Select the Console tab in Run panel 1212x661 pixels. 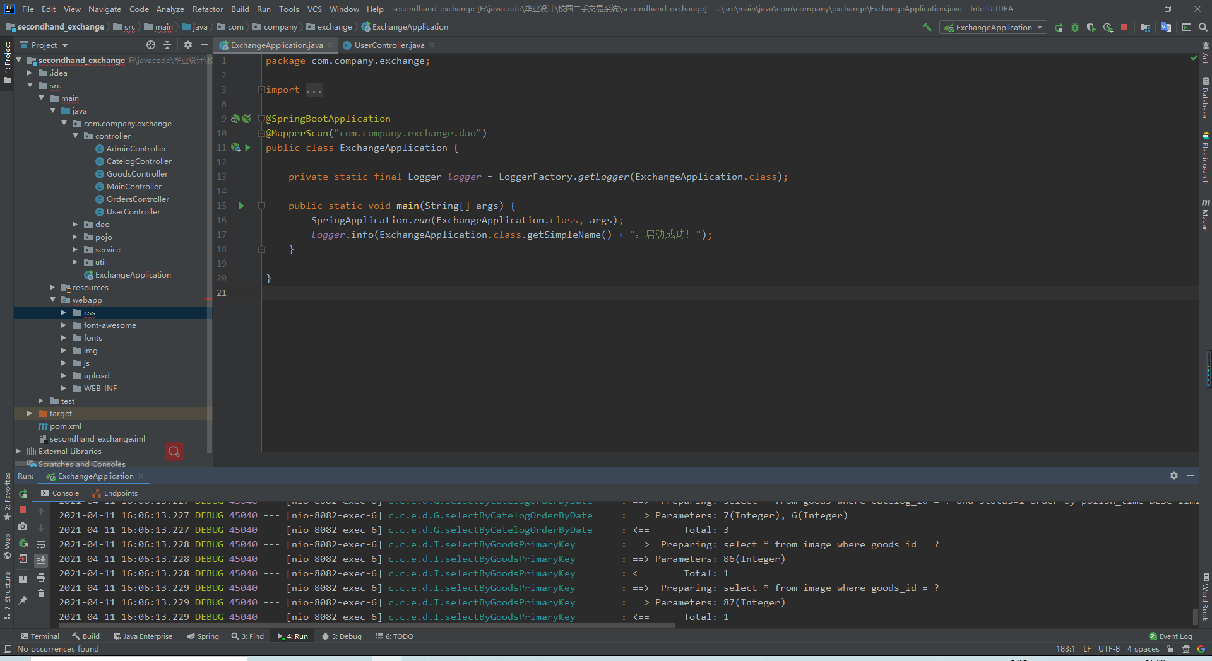(x=60, y=493)
